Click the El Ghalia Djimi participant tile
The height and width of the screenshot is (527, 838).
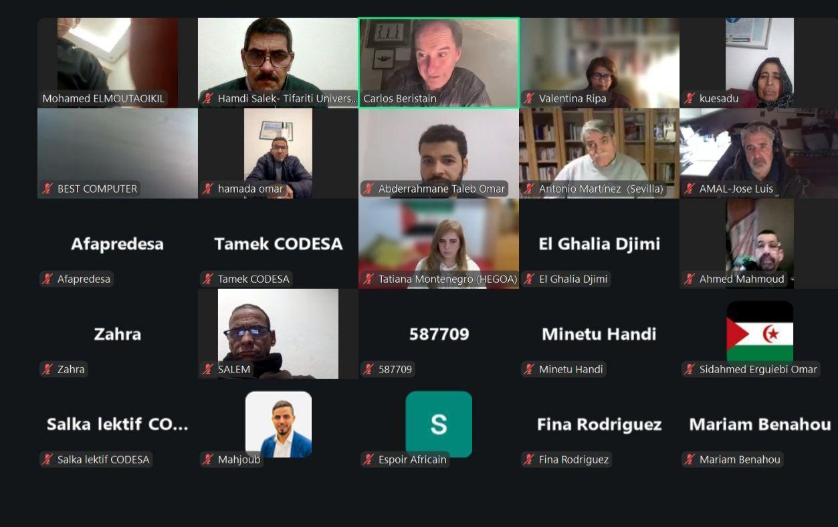(599, 243)
